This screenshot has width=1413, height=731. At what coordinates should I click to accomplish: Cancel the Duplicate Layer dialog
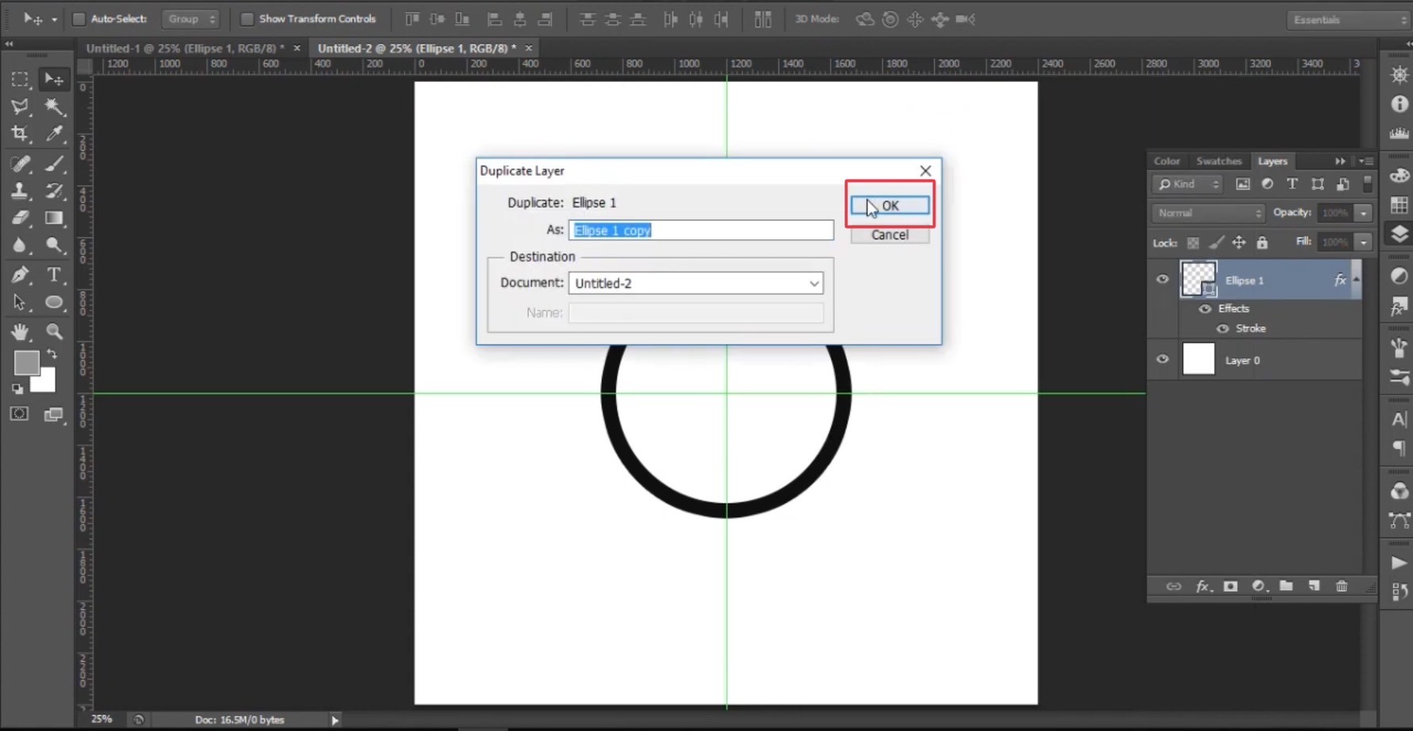[889, 235]
